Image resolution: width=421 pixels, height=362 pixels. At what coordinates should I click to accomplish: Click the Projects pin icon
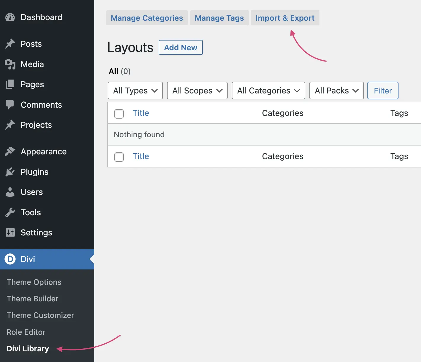[10, 125]
